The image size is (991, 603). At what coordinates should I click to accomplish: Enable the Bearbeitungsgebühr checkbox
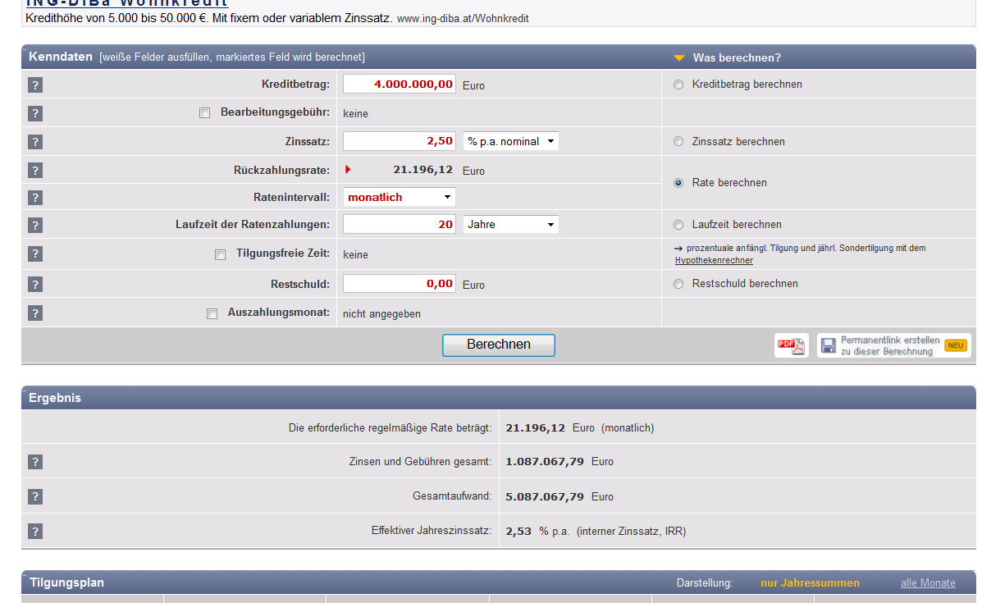(204, 112)
